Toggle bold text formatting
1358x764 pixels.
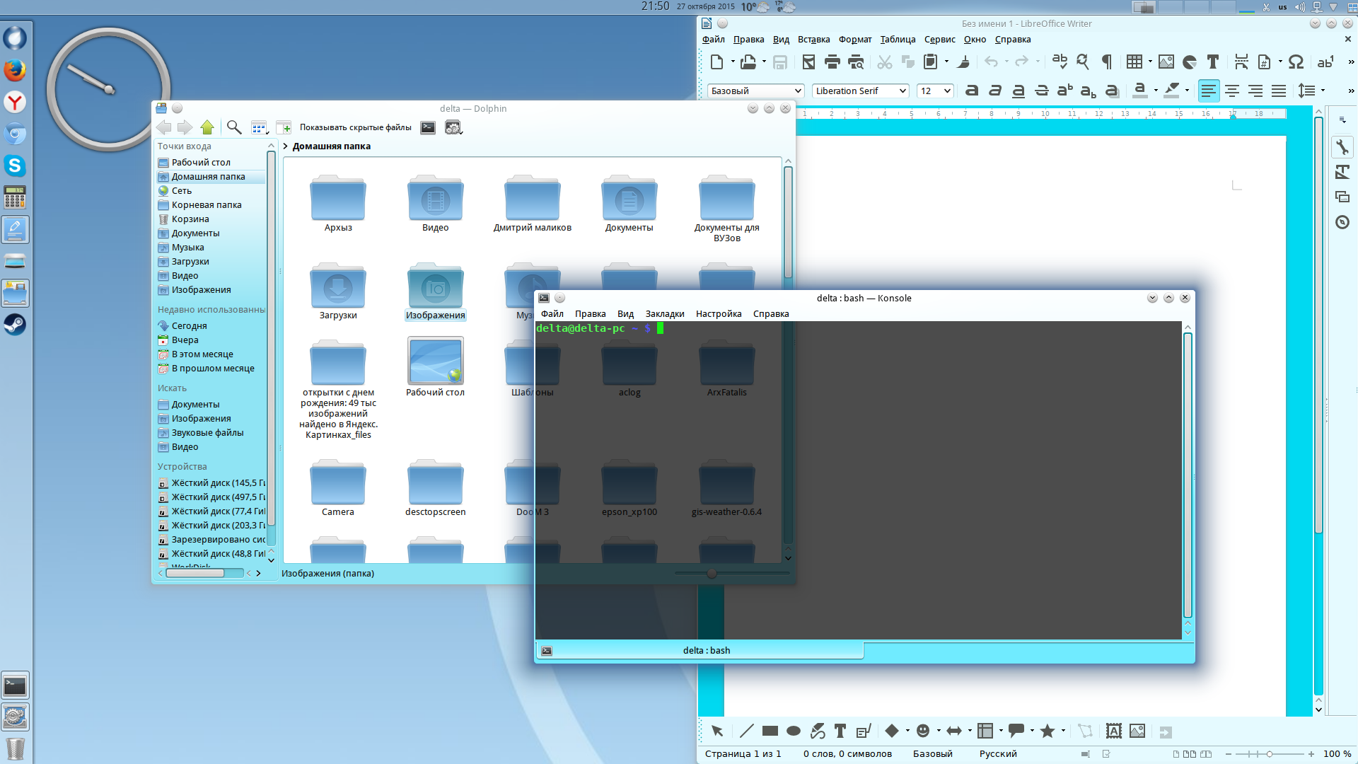tap(972, 91)
